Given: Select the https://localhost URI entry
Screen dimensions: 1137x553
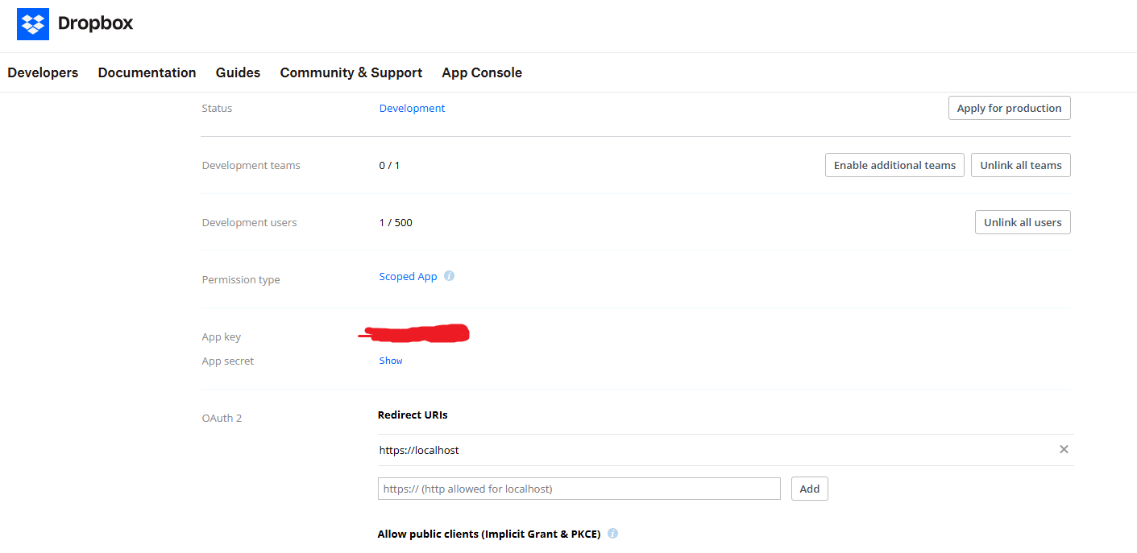Looking at the screenshot, I should [x=419, y=450].
